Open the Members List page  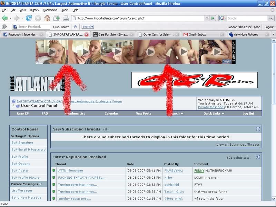pos(75,114)
